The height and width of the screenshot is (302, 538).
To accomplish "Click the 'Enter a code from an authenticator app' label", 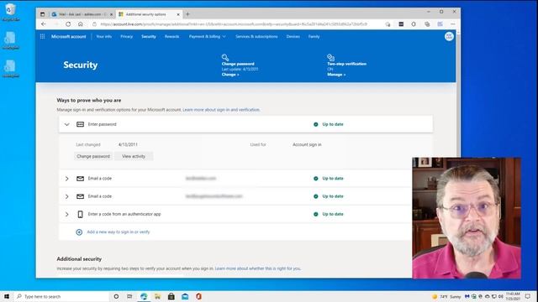I will pos(124,215).
